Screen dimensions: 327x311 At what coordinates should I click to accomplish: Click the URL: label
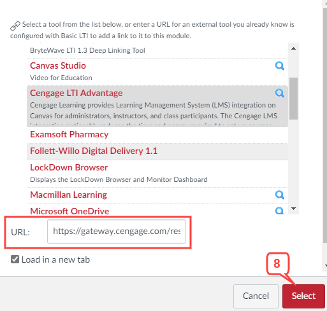(x=20, y=232)
